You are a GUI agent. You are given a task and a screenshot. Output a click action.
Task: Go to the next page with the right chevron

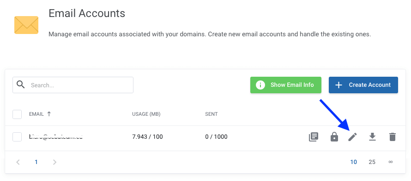point(54,162)
